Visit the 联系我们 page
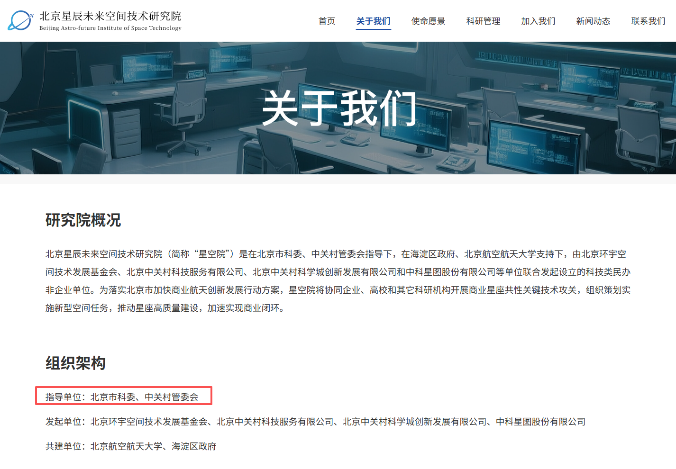 coord(648,21)
